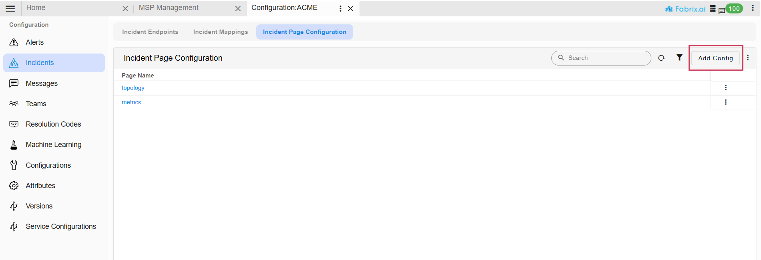Switch to Incident Endpoints tab
This screenshot has height=260, width=761.
150,32
